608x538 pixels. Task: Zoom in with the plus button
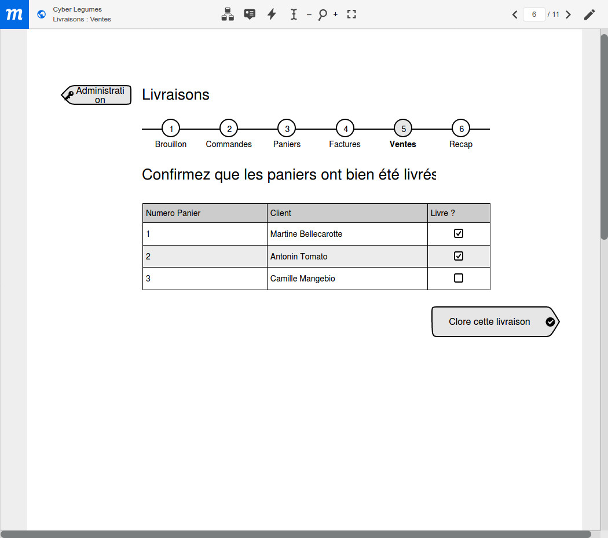click(x=335, y=14)
